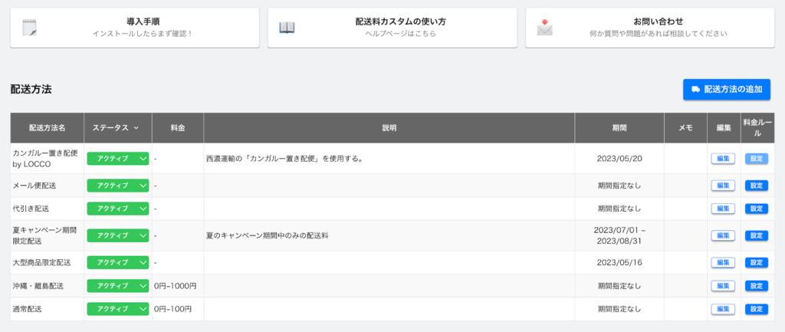Click the description 西濃運輸の「カンガルー置き配便」を使用する。
Viewport: 785px width, 332px height.
(284, 159)
